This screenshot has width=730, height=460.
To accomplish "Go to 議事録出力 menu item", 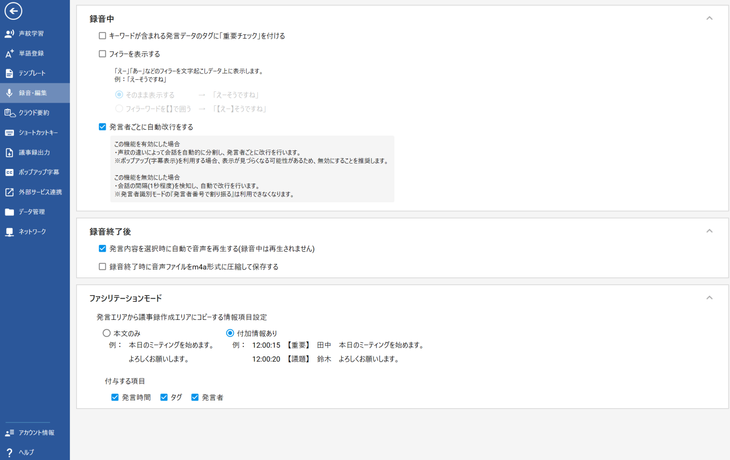I will tap(34, 152).
